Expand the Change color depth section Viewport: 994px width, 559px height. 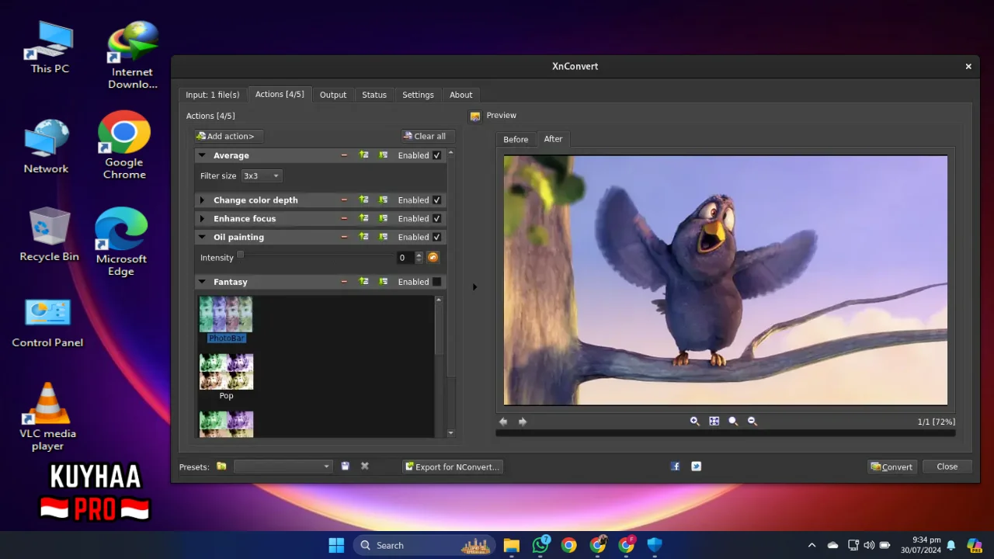coord(202,200)
